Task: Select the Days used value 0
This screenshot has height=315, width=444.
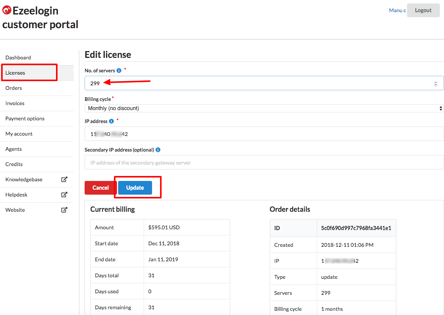Action: click(x=150, y=291)
